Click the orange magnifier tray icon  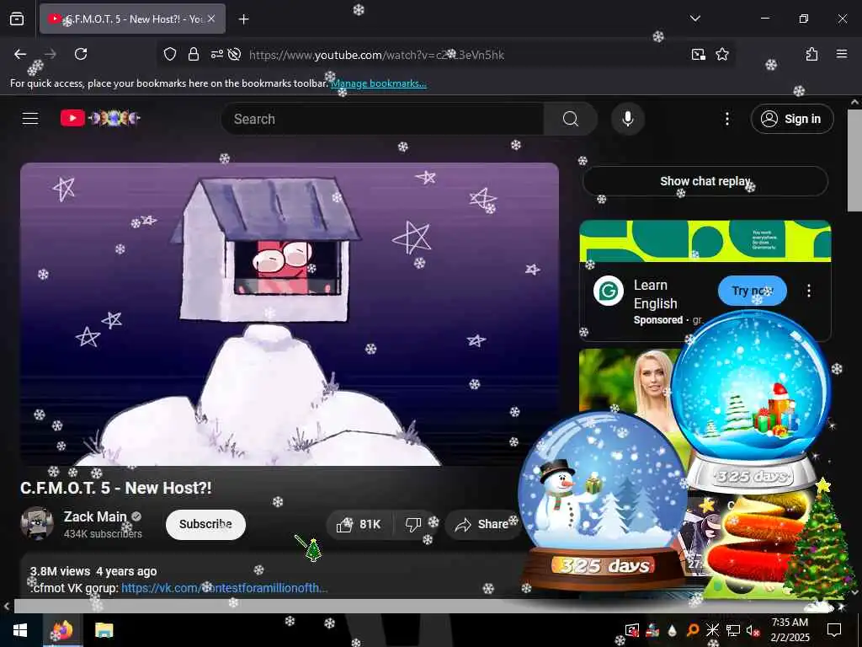pyautogui.click(x=693, y=630)
